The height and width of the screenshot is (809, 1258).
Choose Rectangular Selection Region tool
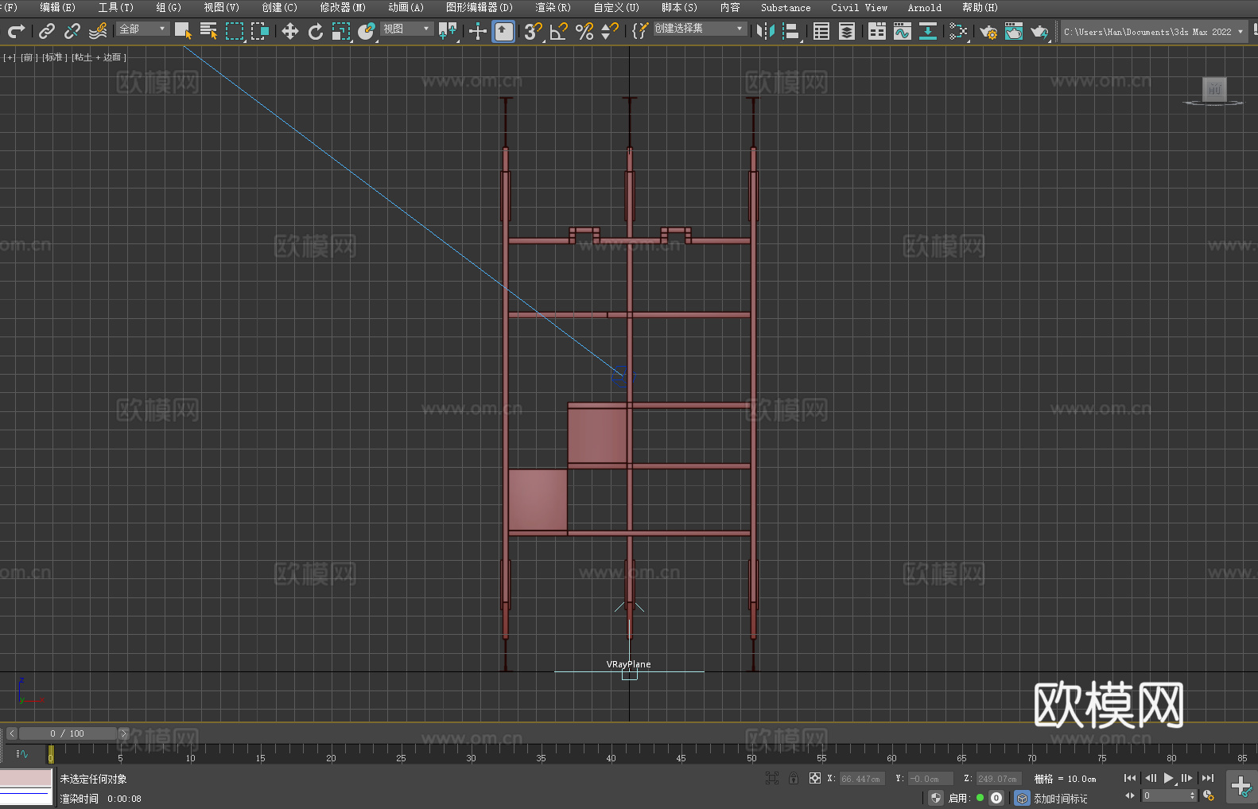(x=235, y=31)
